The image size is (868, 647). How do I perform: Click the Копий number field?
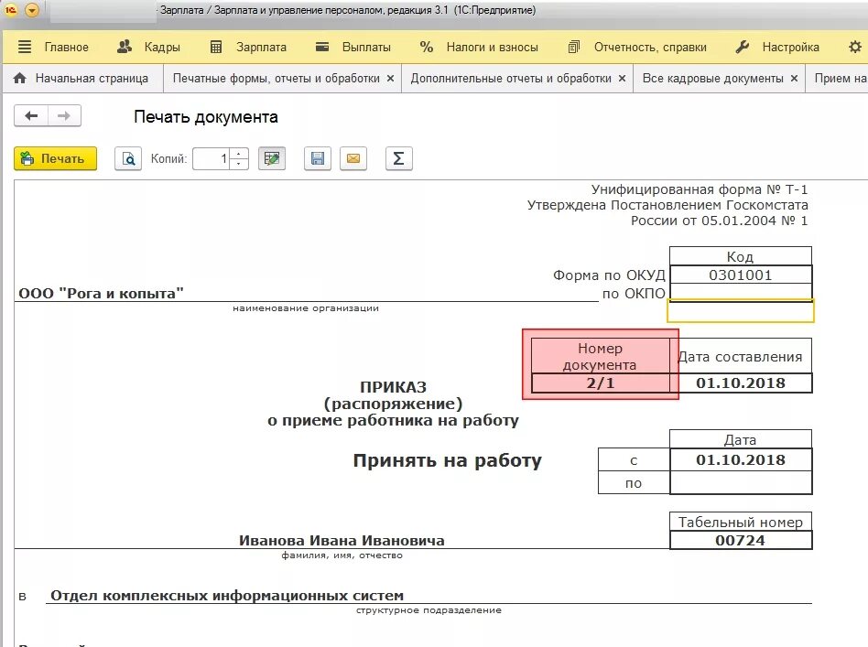(211, 158)
